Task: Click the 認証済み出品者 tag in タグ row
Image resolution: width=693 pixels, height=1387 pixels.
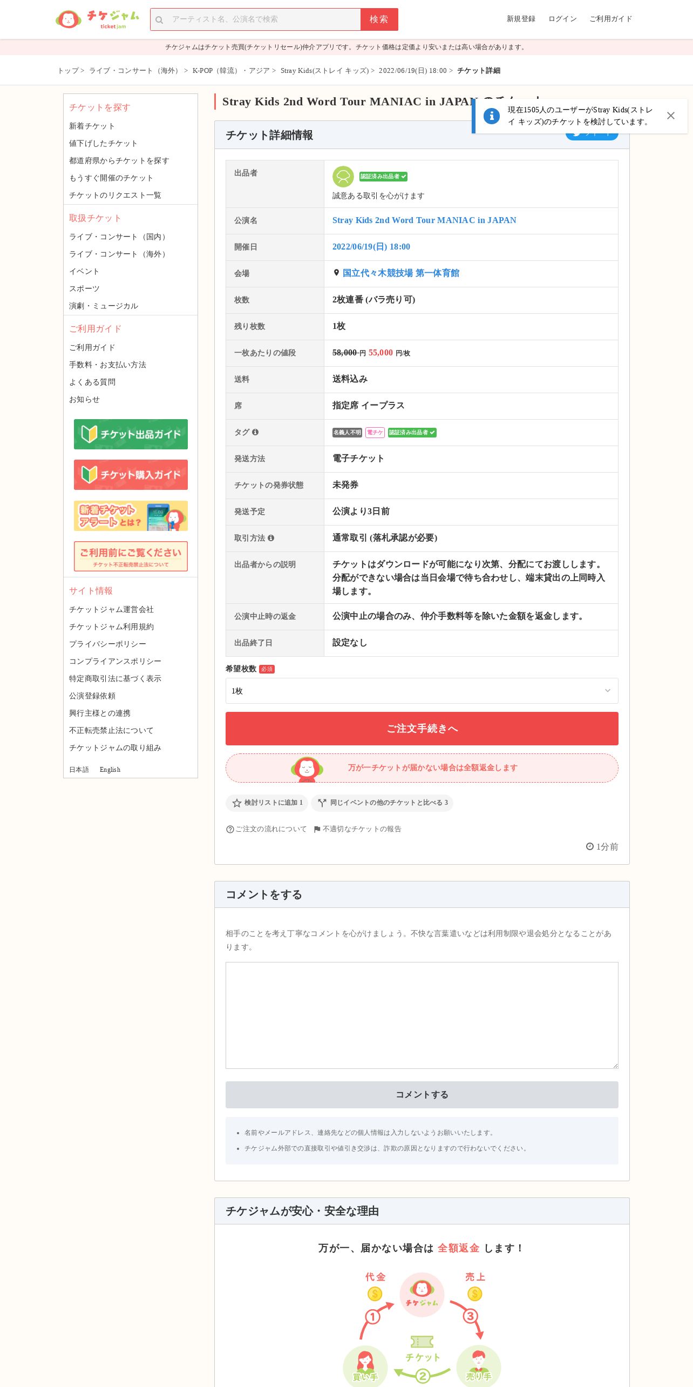Action: [412, 433]
